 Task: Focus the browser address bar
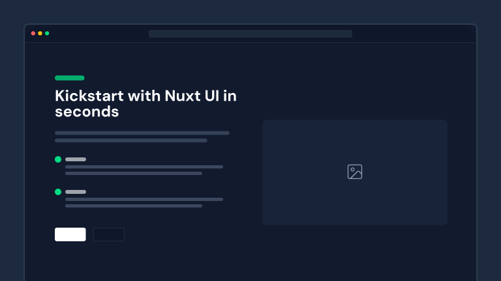click(250, 34)
